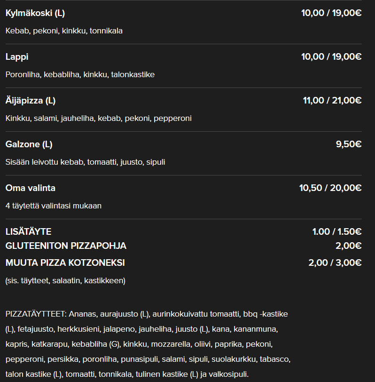Select the Lappi pizza title
The height and width of the screenshot is (382, 375).
(x=17, y=57)
